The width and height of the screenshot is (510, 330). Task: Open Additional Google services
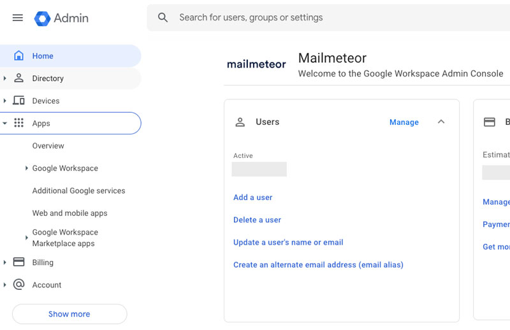[x=78, y=190]
